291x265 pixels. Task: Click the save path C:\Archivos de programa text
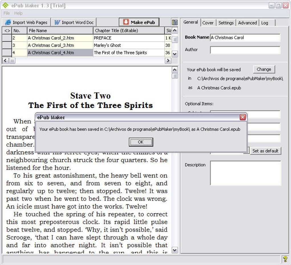(240, 79)
